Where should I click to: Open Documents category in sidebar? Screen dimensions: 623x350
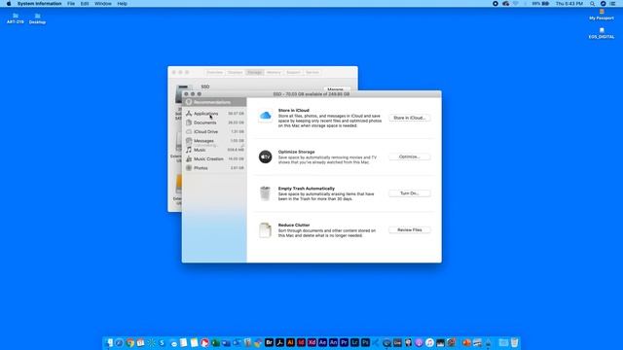tap(214, 122)
